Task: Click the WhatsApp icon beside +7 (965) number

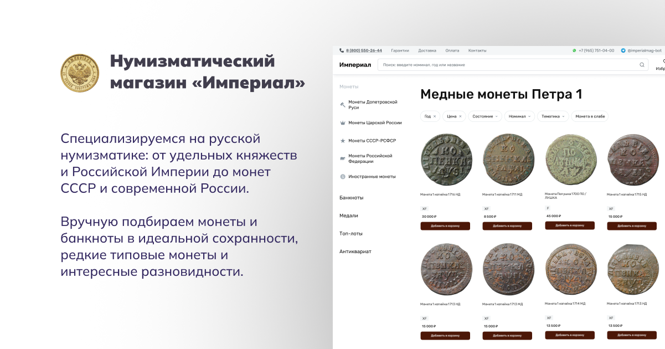Action: coord(574,50)
